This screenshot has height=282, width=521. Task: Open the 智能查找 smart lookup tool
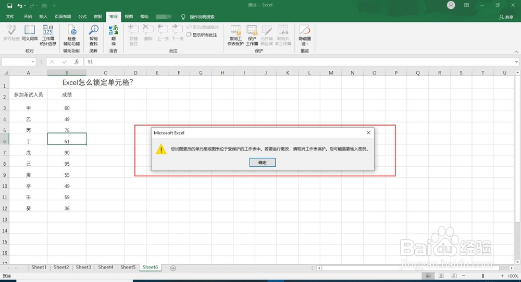[x=93, y=35]
